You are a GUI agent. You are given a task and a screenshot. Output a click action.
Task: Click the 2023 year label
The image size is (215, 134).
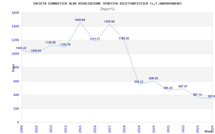(198, 129)
